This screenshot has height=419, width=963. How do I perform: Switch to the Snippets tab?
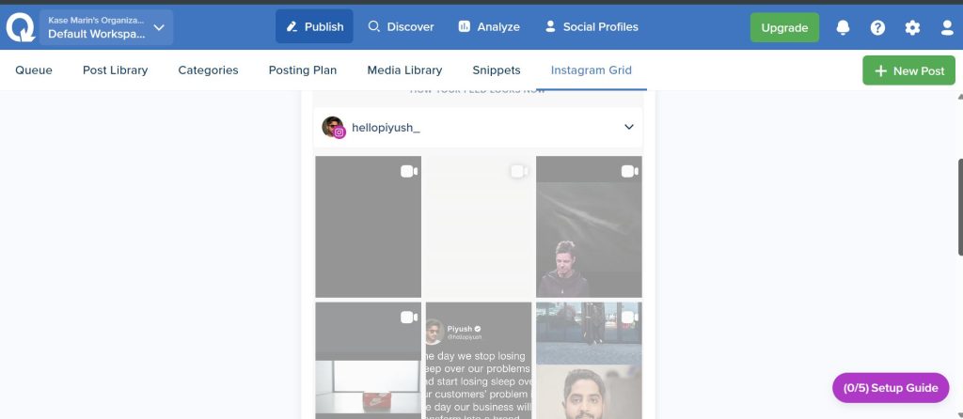[x=497, y=70]
